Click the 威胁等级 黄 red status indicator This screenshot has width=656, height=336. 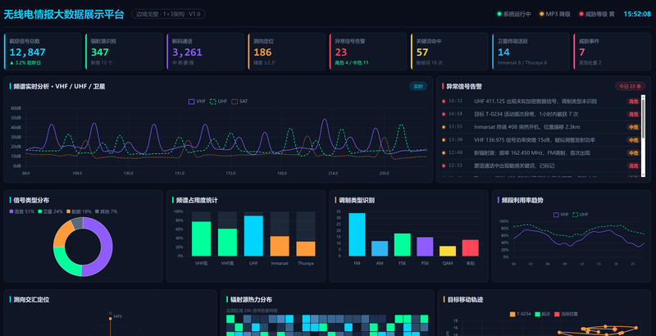(x=581, y=14)
